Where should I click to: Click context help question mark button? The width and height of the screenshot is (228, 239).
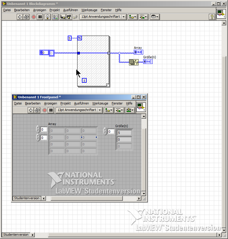pyautogui.click(x=212, y=17)
